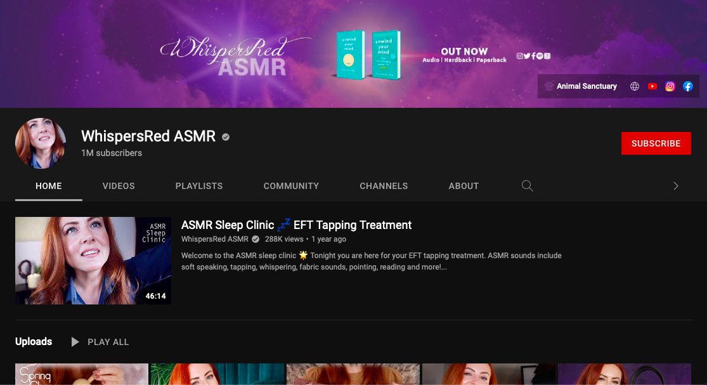Click the 1 year ago upload date
707x385 pixels.
pyautogui.click(x=328, y=239)
